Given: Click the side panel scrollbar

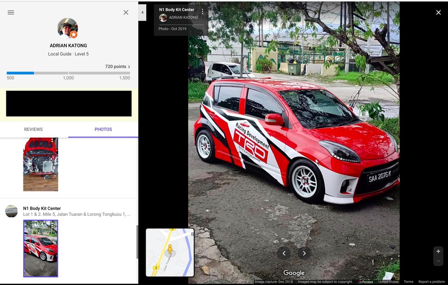Looking at the screenshot, I should click(x=137, y=242).
